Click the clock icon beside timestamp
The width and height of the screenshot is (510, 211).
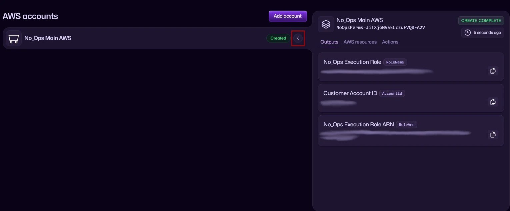(468, 33)
